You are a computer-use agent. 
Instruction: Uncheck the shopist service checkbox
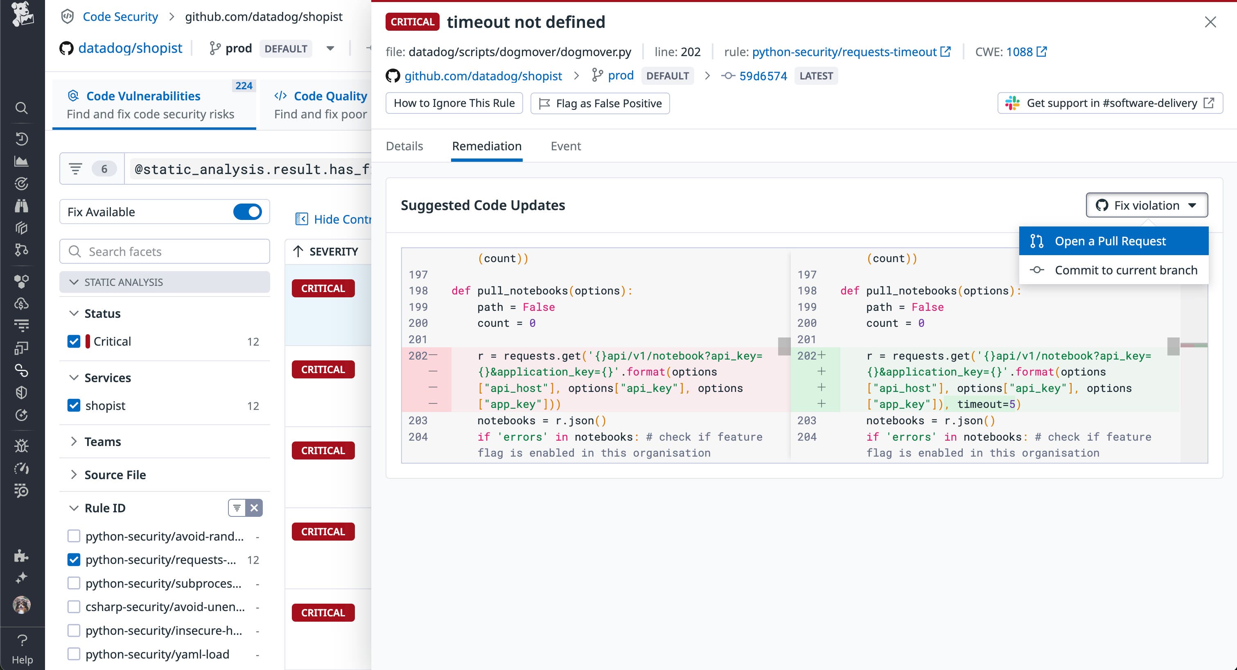pos(73,405)
